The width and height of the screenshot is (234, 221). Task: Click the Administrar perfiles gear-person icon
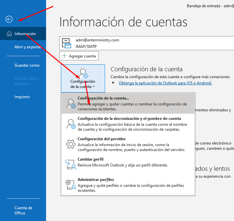(70, 185)
